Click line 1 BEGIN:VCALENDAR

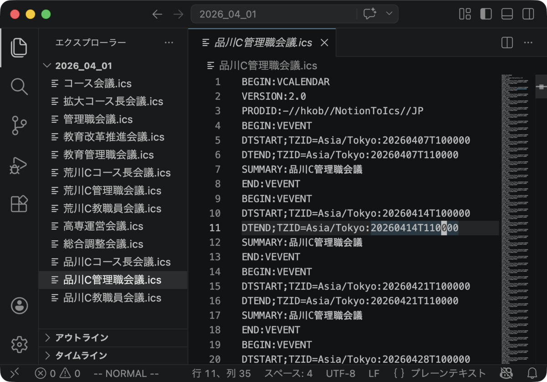[286, 82]
